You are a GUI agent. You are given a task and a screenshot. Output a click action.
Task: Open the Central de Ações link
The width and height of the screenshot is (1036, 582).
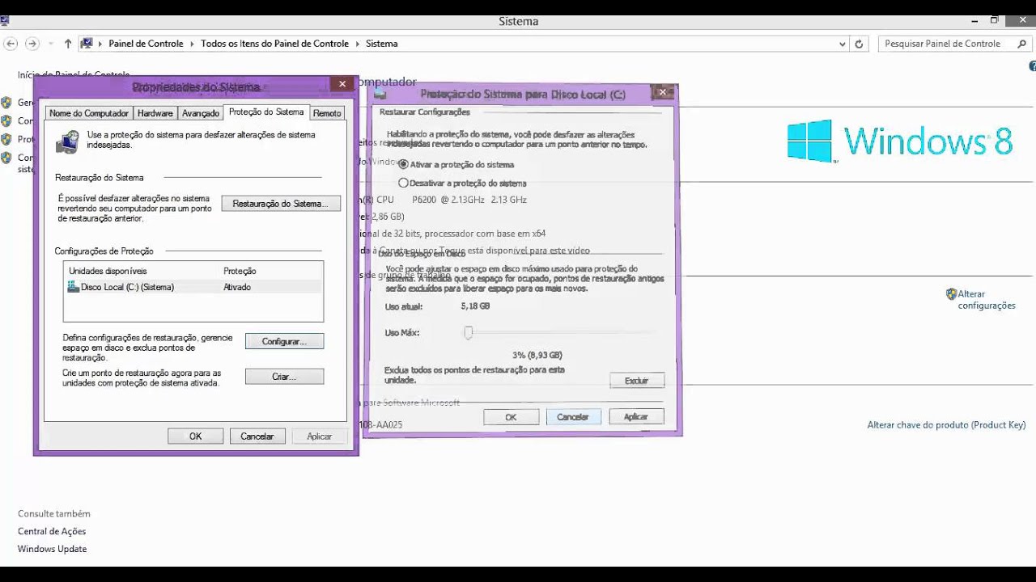click(x=52, y=531)
